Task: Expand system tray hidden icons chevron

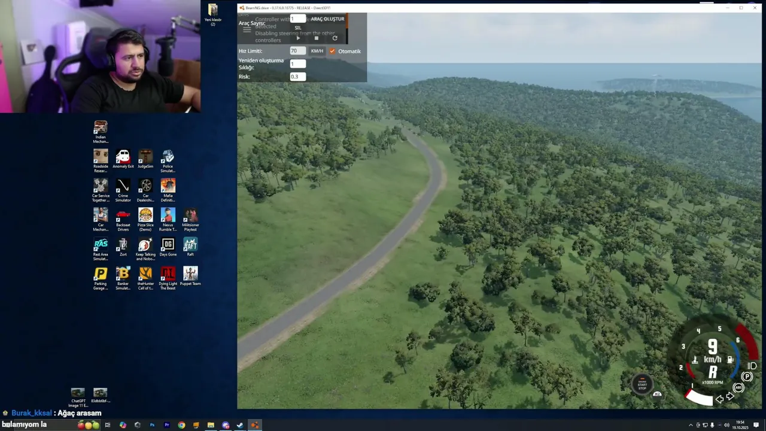Action: click(691, 425)
